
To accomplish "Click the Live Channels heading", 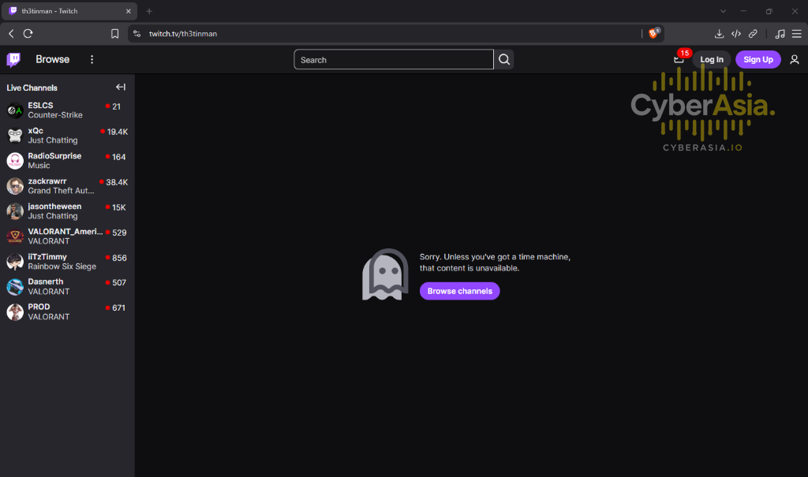I will click(x=32, y=88).
